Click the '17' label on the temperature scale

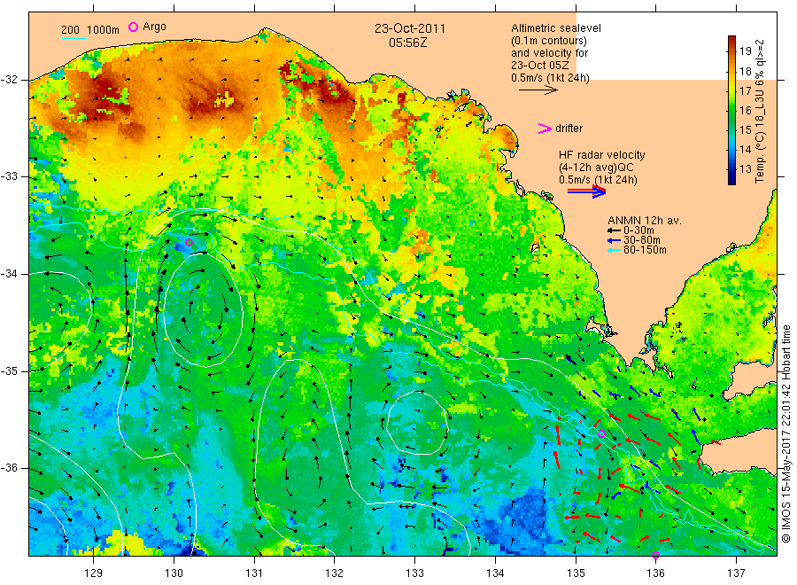745,90
